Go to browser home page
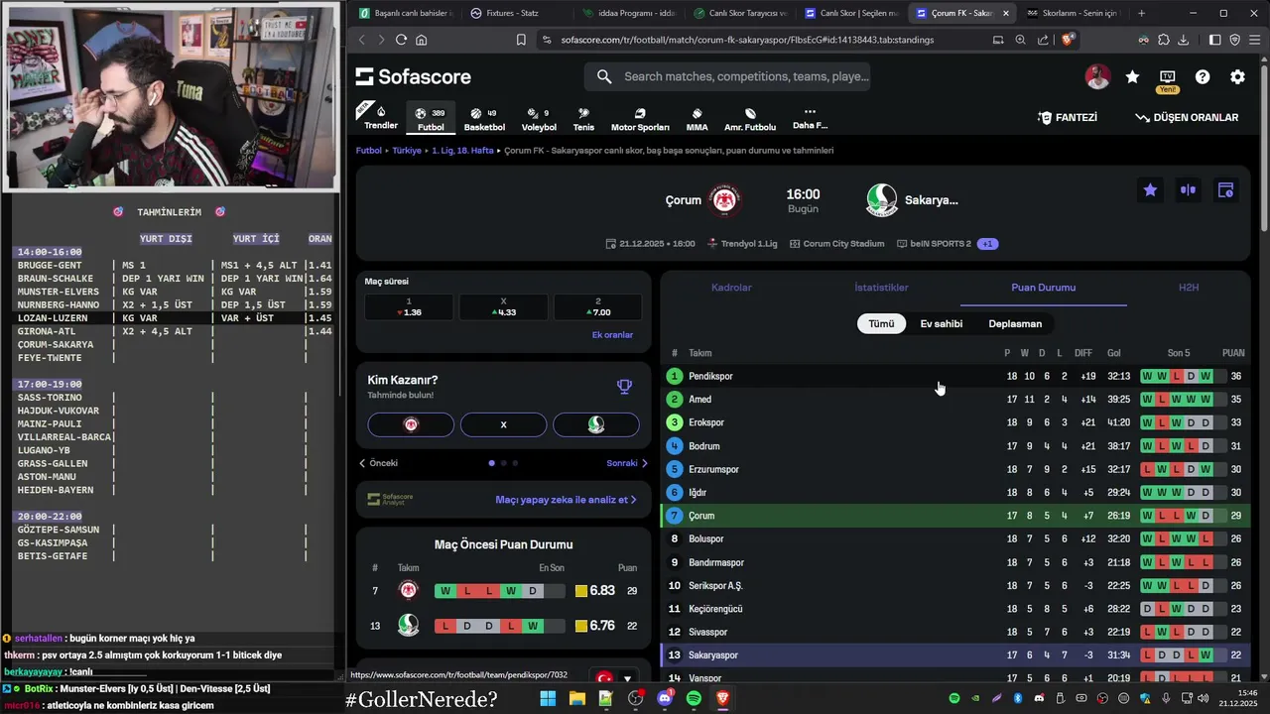The height and width of the screenshot is (714, 1270). 422,40
